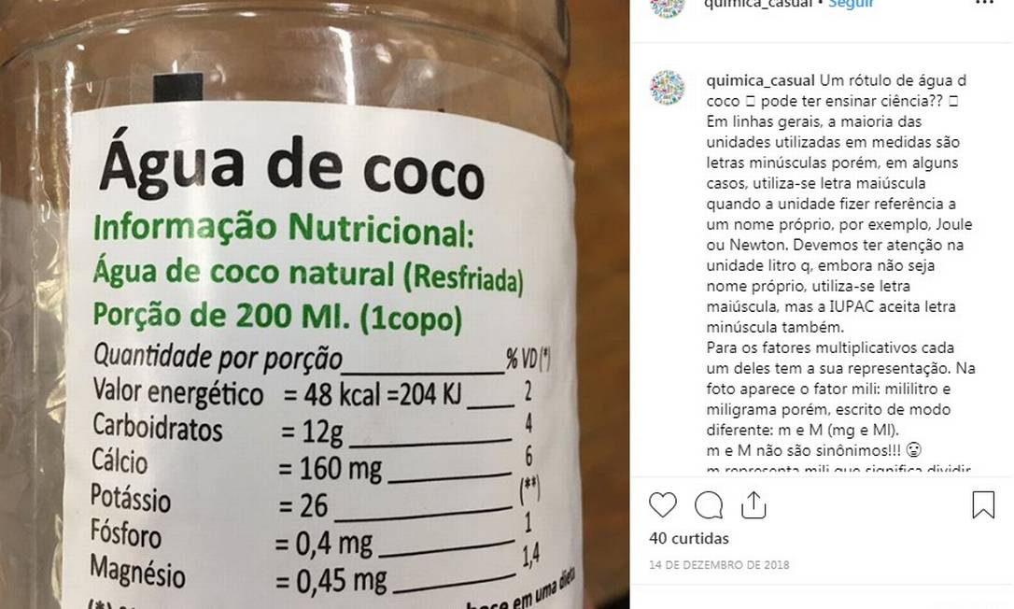Click the Água de coco label photo
This screenshot has height=609, width=1014.
(315, 304)
